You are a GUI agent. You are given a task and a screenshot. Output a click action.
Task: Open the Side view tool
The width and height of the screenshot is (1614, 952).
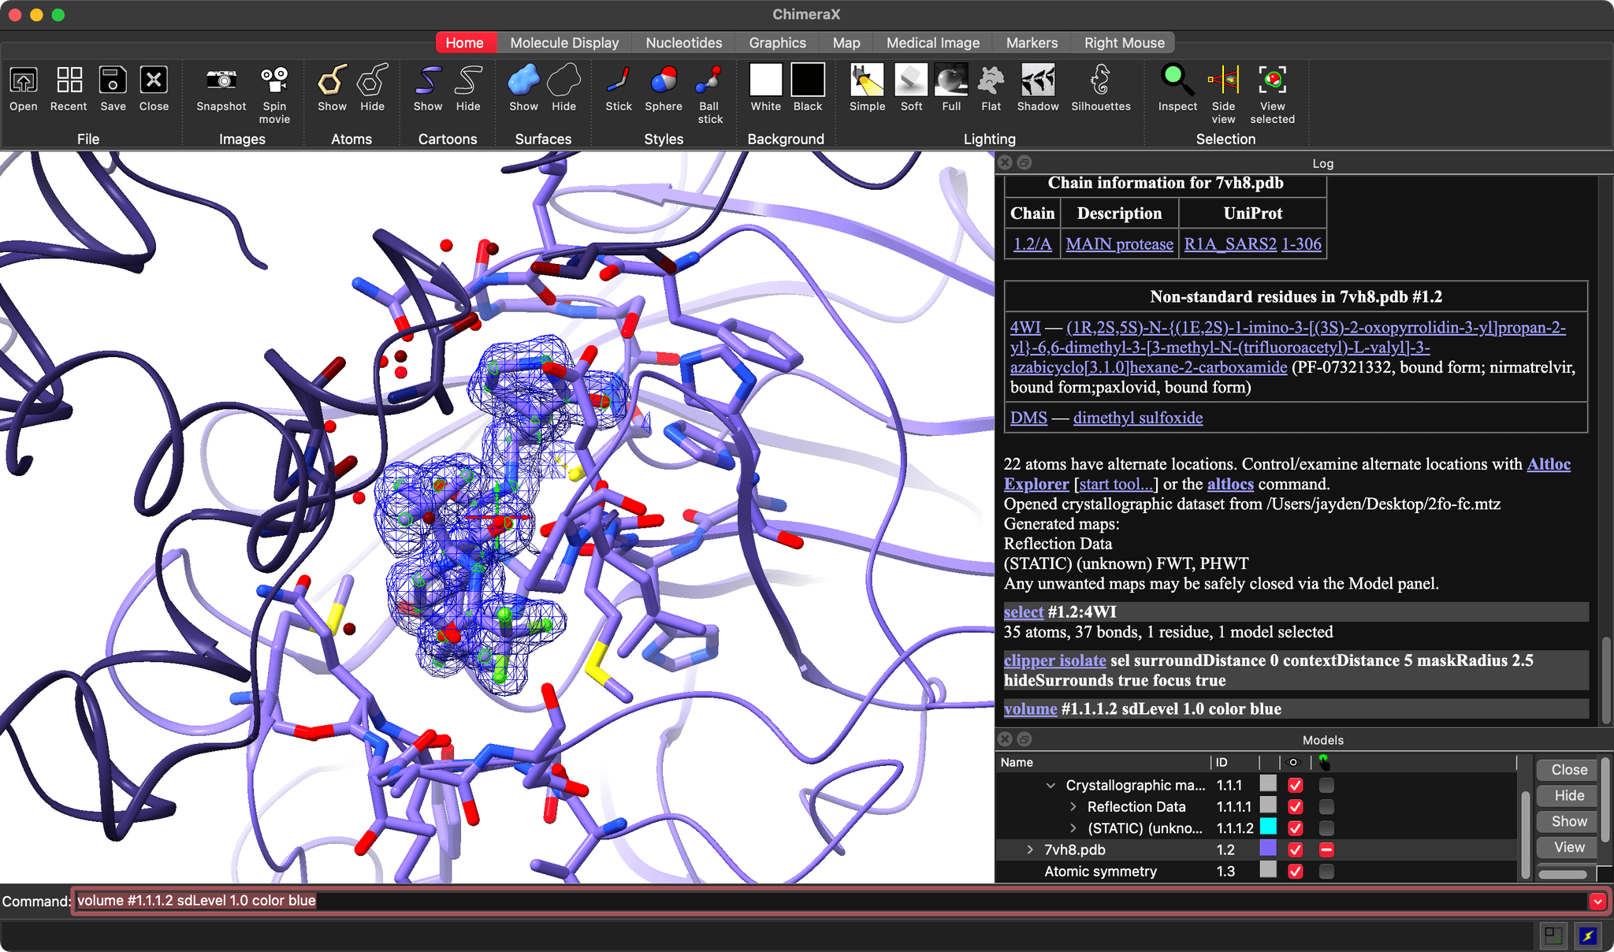1223,80
